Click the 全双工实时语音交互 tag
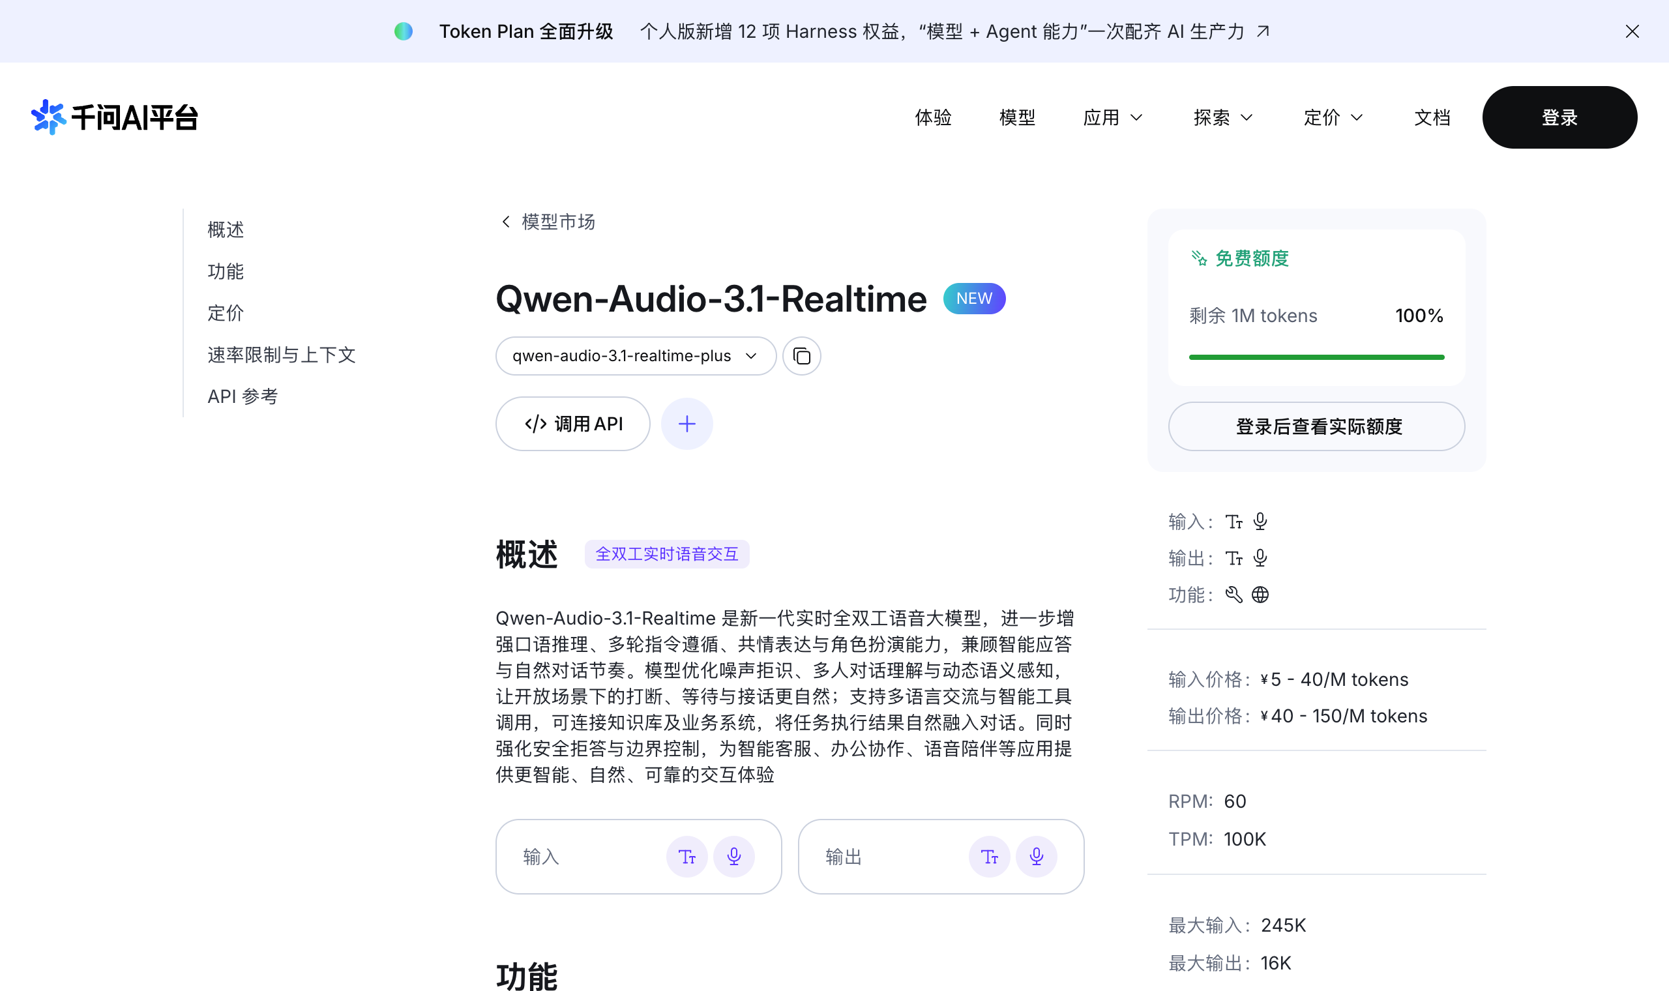Image resolution: width=1669 pixels, height=991 pixels. (x=667, y=554)
